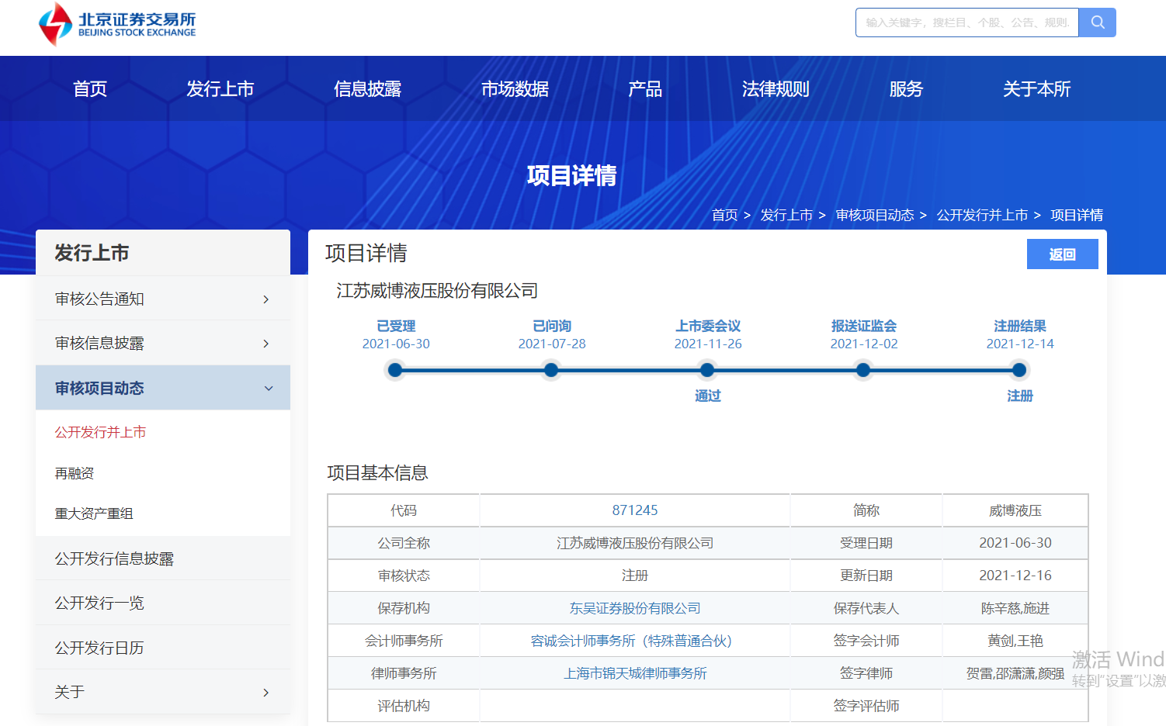The image size is (1166, 726).
Task: Select 再融资 in the sidebar
Action: (x=75, y=473)
